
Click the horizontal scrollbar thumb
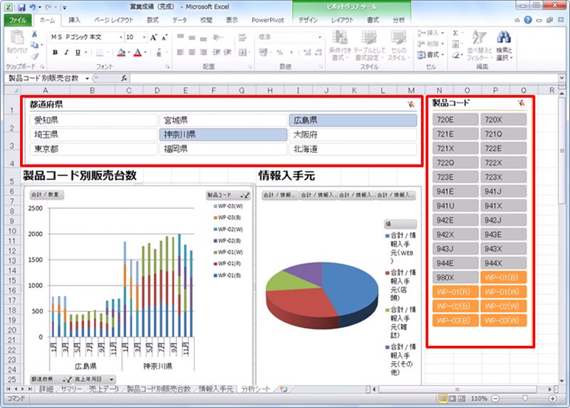[x=457, y=389]
